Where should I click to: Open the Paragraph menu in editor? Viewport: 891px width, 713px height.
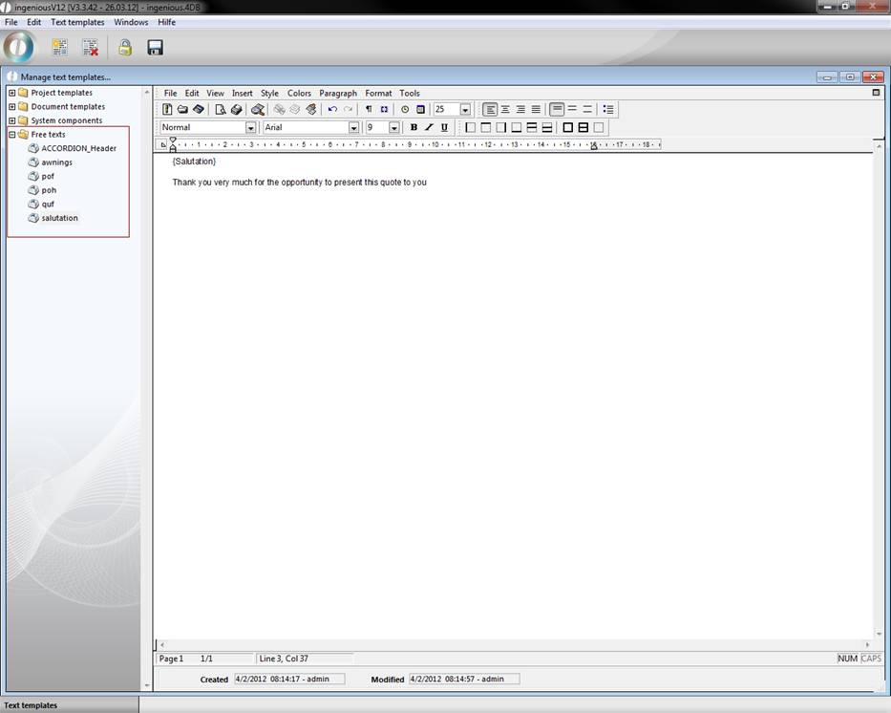[338, 94]
